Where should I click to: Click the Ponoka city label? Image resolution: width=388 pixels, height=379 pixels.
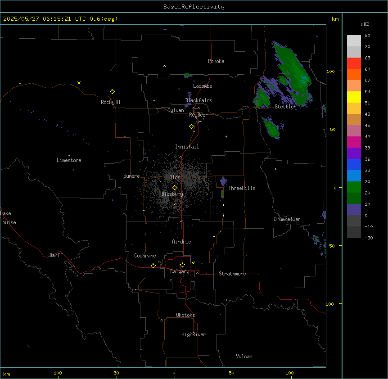tap(216, 61)
